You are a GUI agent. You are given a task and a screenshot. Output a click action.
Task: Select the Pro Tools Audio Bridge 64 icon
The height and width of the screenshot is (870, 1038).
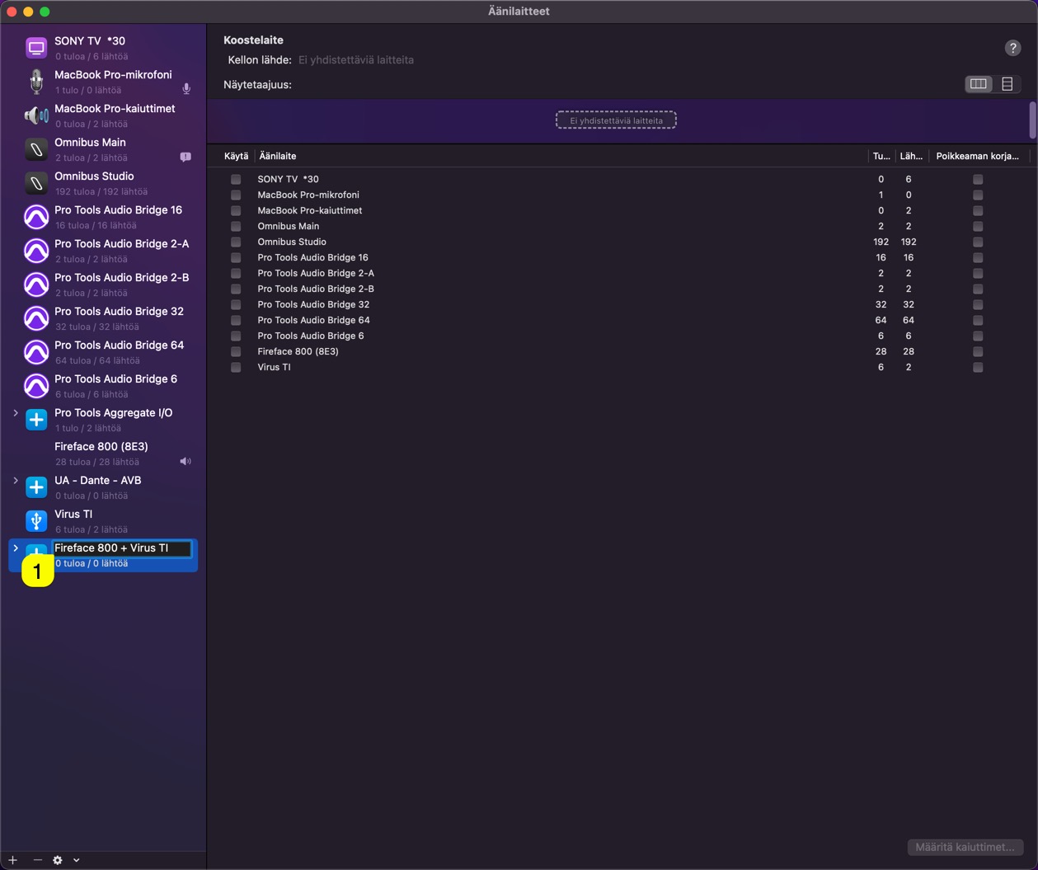[36, 352]
